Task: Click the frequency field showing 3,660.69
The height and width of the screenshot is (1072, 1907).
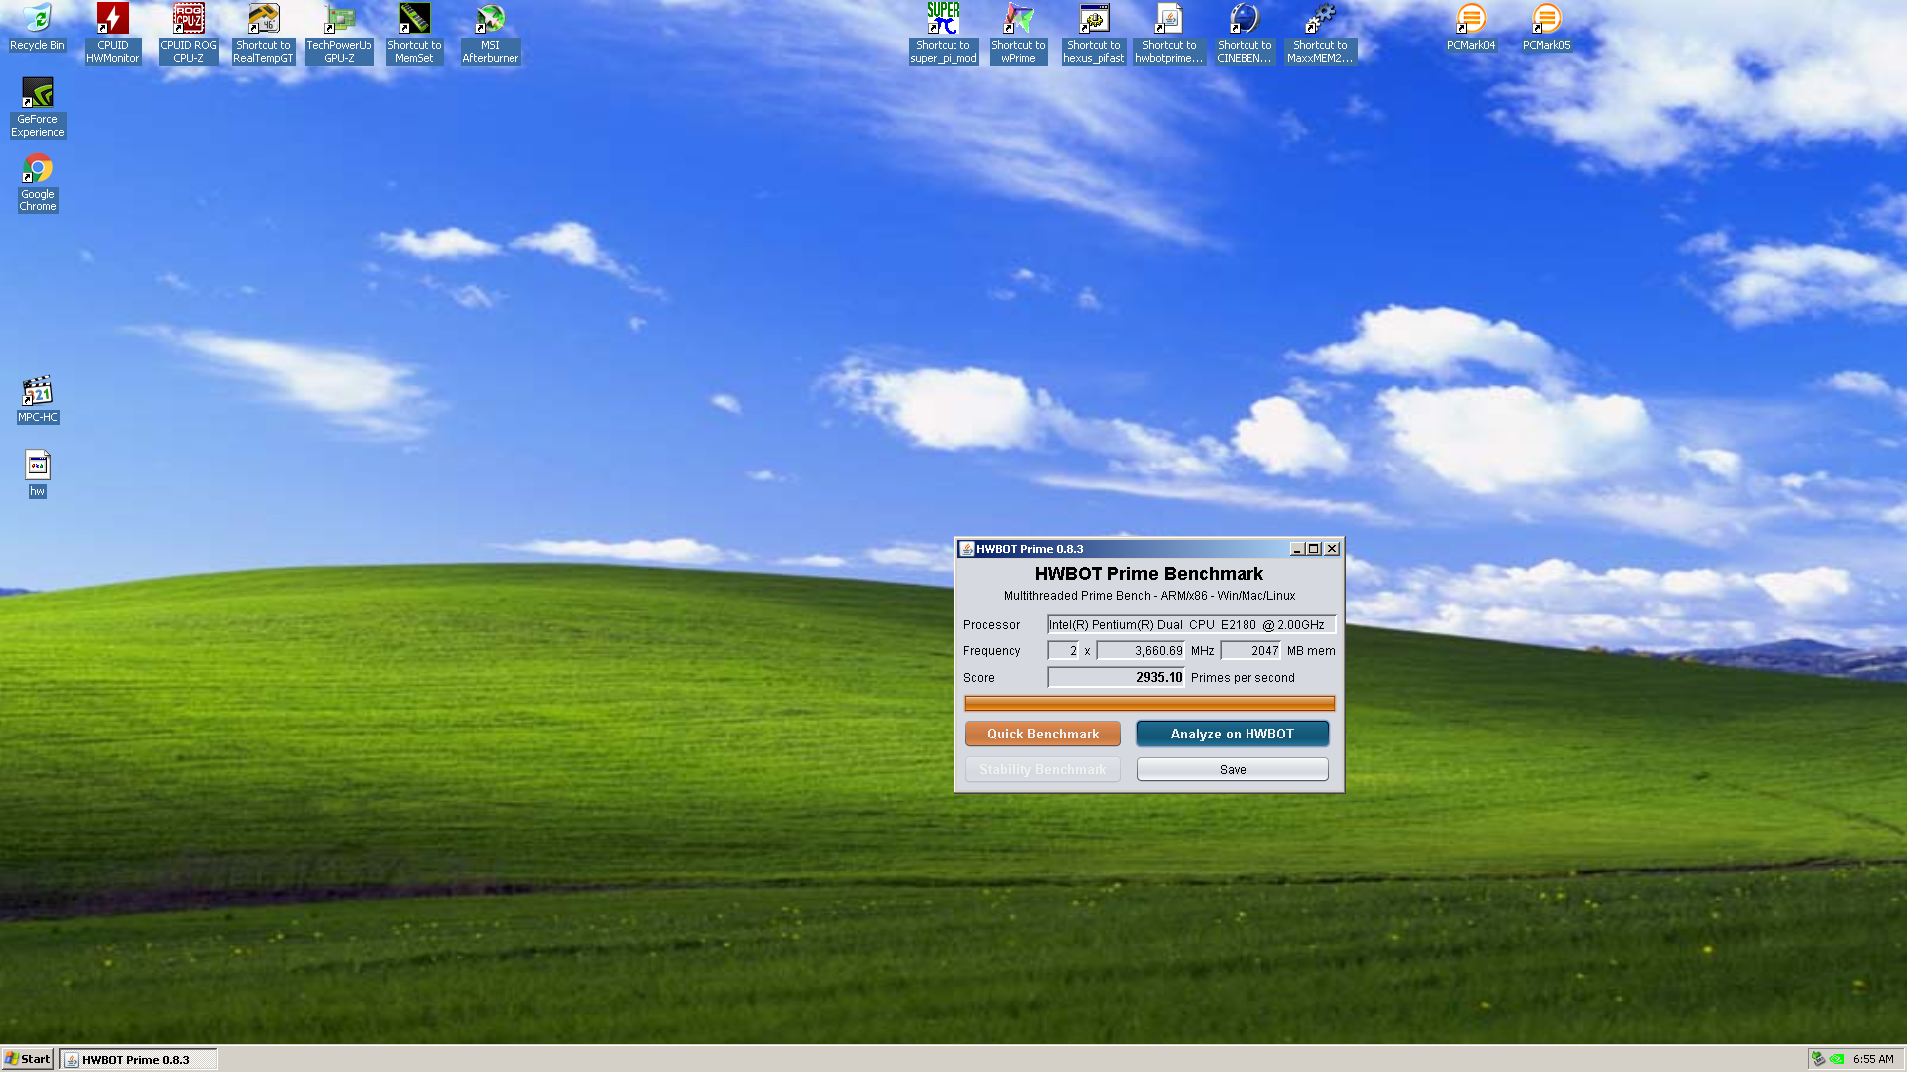Action: 1140,651
